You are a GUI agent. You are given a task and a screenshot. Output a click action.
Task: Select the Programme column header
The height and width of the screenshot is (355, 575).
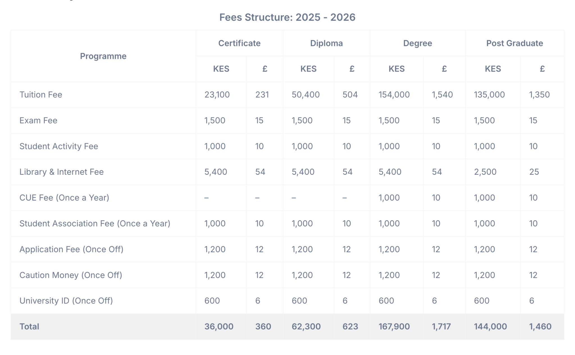coord(103,56)
